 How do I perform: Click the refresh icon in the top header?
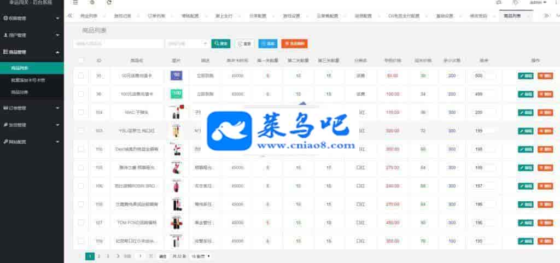(109, 3)
